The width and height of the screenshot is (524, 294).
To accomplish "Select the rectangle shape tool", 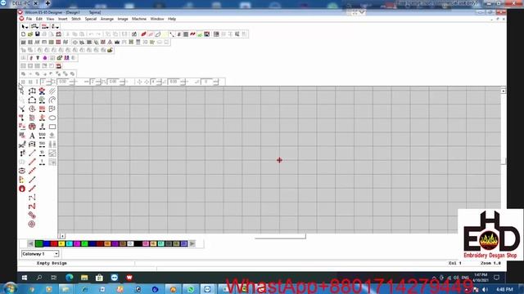I will tap(52, 127).
